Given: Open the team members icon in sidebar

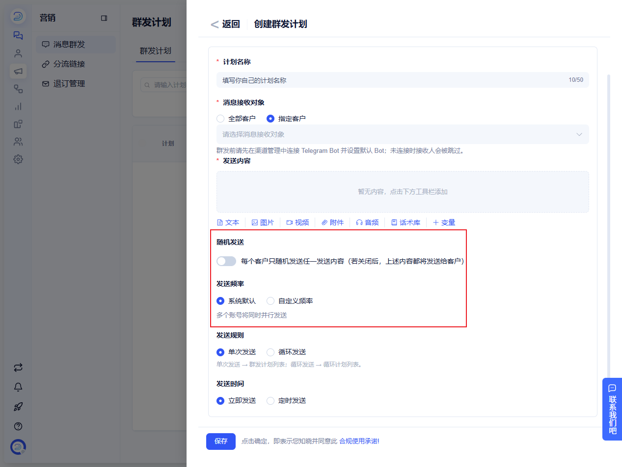Looking at the screenshot, I should [x=18, y=142].
